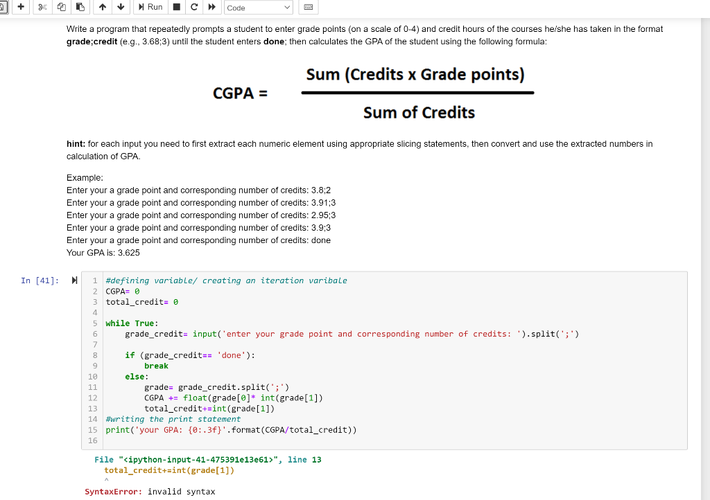Click the run-cell arrow beside In [41]
Image resolution: width=710 pixels, height=500 pixels.
[73, 280]
